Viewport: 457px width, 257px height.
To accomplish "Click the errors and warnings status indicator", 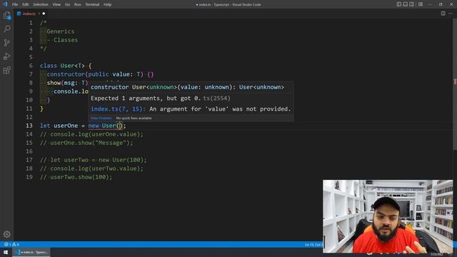I will [11, 244].
